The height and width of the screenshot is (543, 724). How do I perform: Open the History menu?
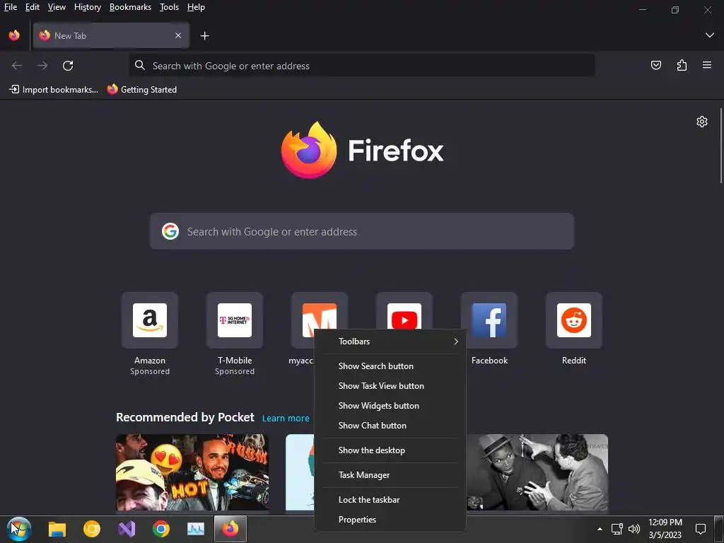click(87, 7)
